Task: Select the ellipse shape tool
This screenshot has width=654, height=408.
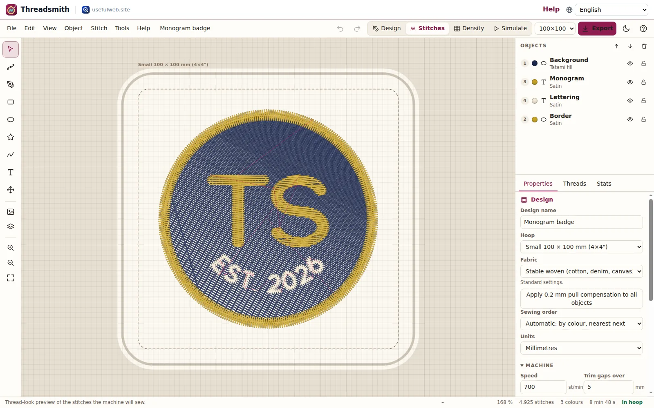Action: [x=11, y=120]
